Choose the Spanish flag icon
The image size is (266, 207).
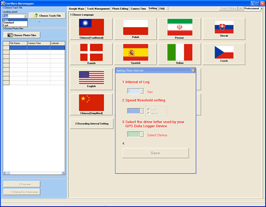point(136,52)
